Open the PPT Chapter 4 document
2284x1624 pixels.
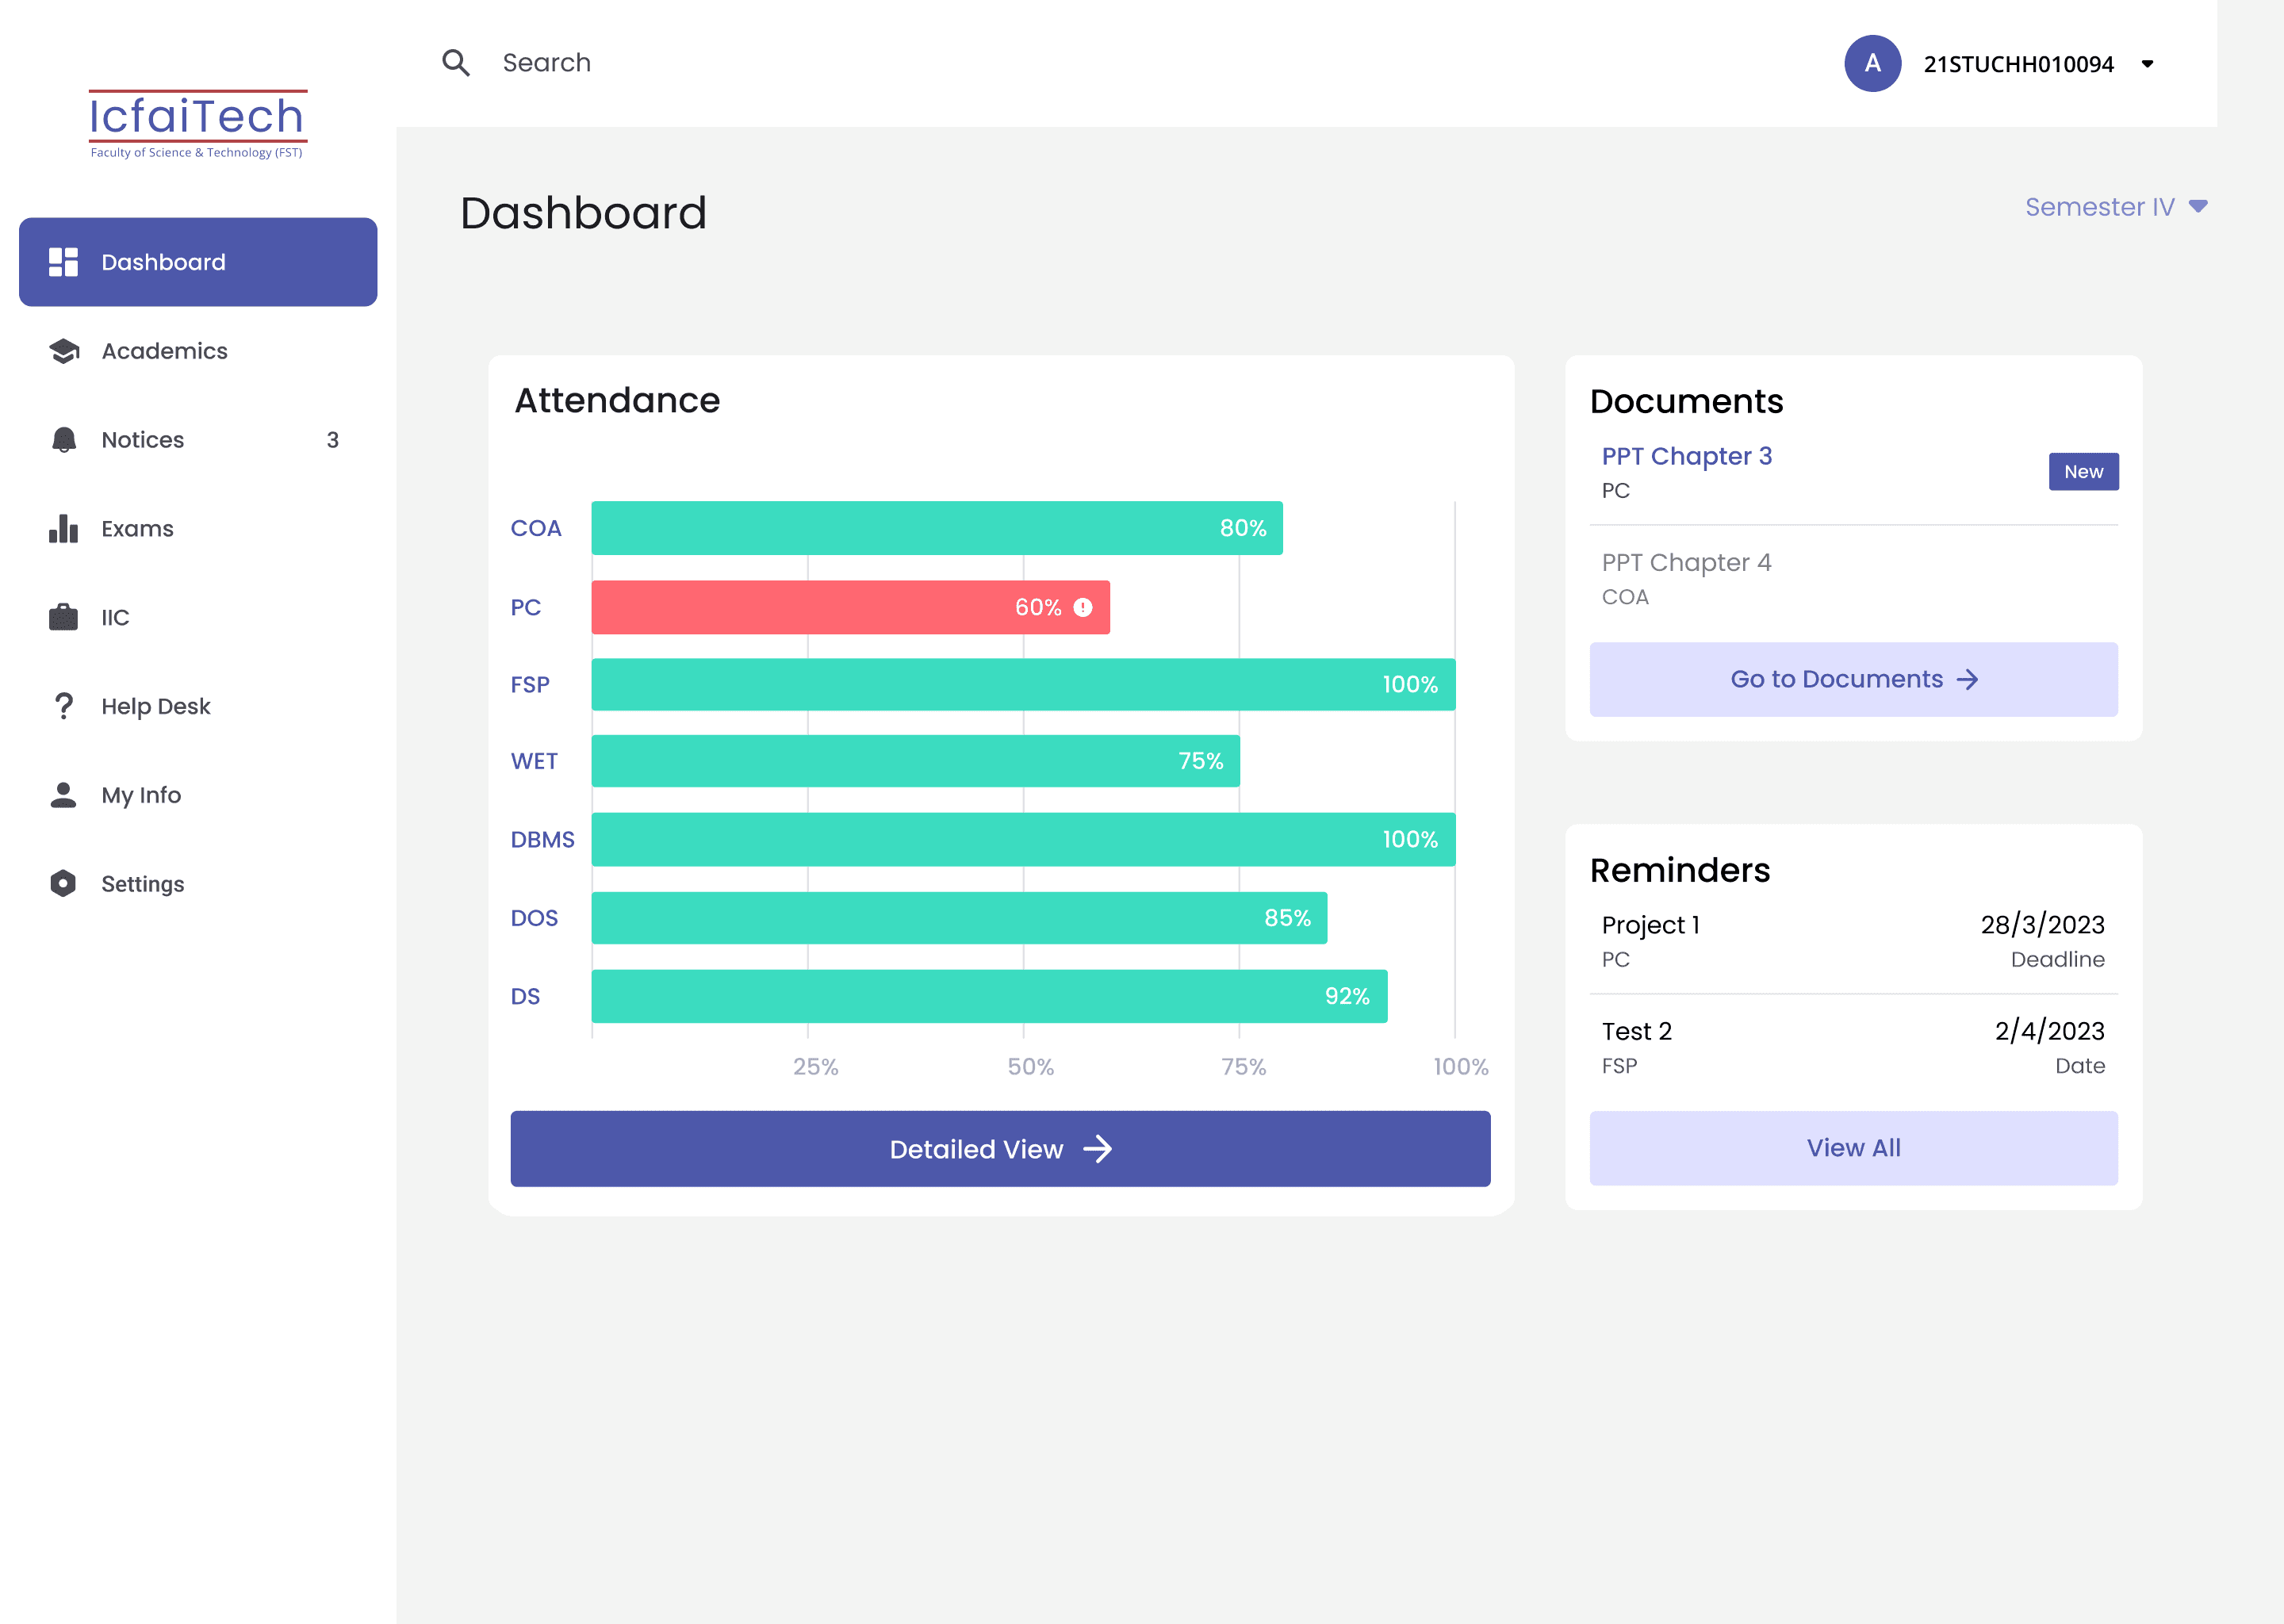[x=1686, y=562]
